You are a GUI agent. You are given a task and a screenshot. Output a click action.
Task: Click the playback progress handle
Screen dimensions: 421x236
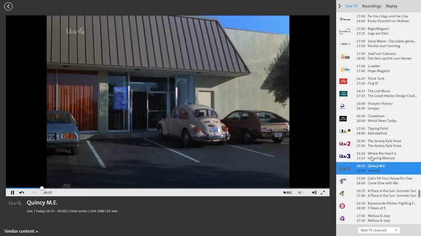[x=42, y=188]
